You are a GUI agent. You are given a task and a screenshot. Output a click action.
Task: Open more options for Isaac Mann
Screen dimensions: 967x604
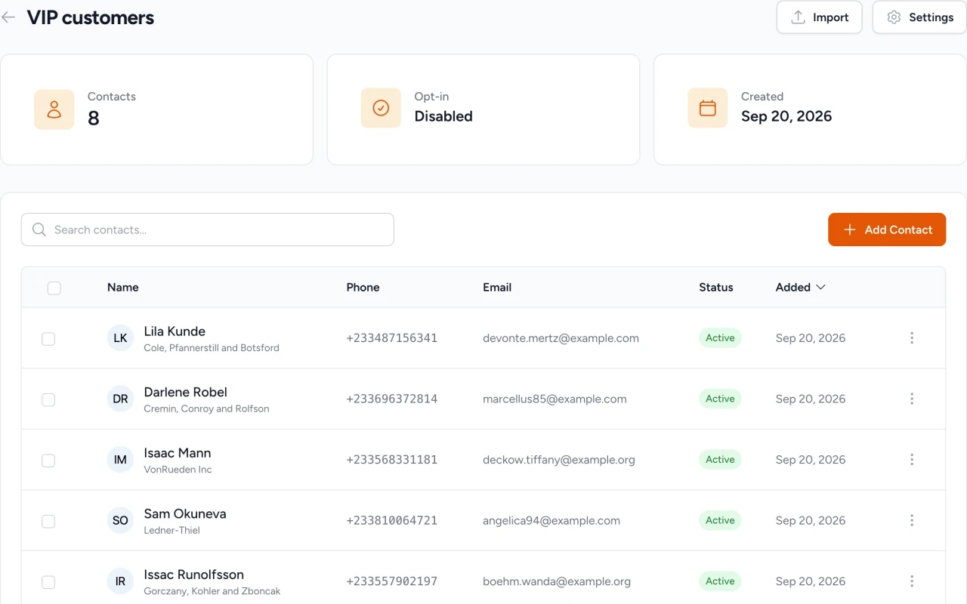pyautogui.click(x=912, y=460)
